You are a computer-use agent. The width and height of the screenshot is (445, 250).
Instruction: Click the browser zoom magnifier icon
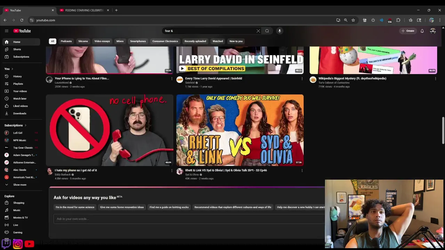(346, 20)
